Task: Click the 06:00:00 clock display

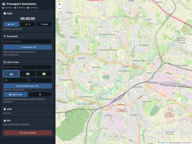Action: [28, 18]
